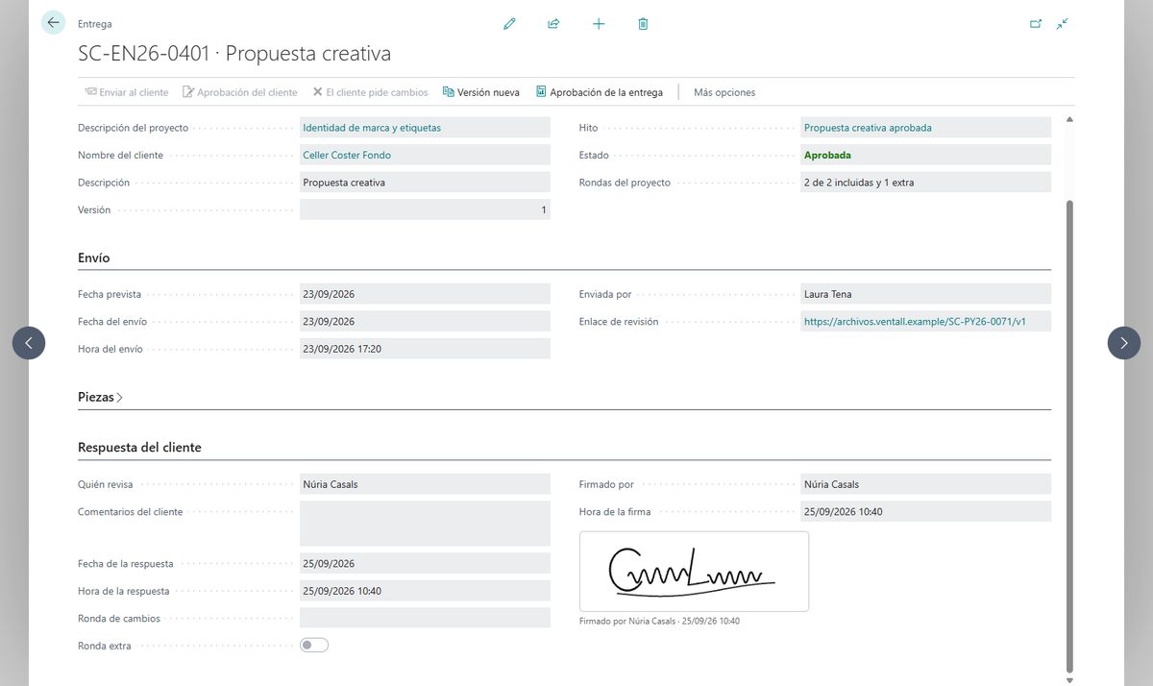Go to next record arrow
Image resolution: width=1153 pixels, height=686 pixels.
1124,343
